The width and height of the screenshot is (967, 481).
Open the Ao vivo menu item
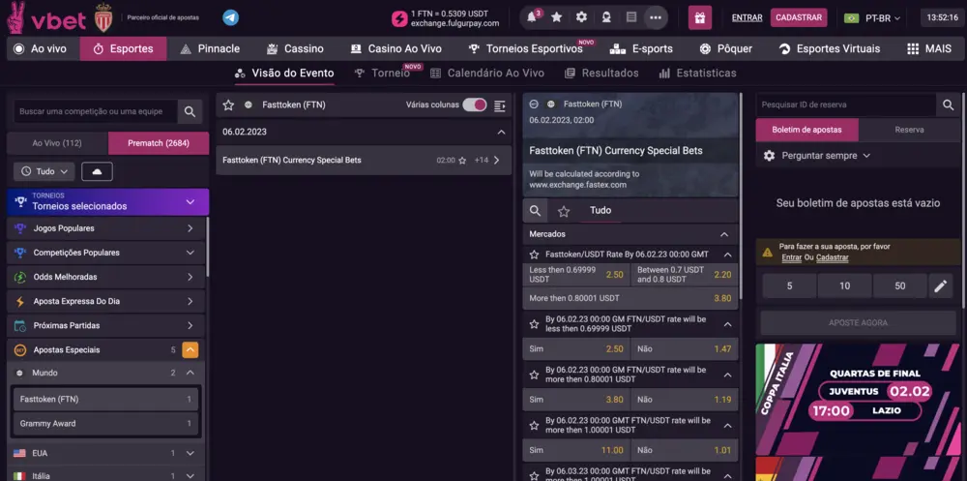click(41, 48)
